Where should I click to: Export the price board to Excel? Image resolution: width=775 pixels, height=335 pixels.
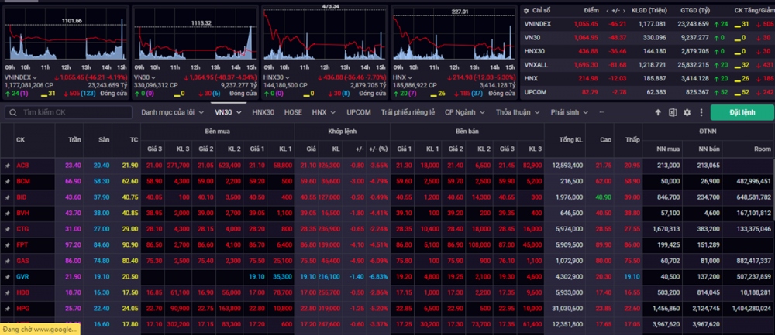click(x=673, y=112)
